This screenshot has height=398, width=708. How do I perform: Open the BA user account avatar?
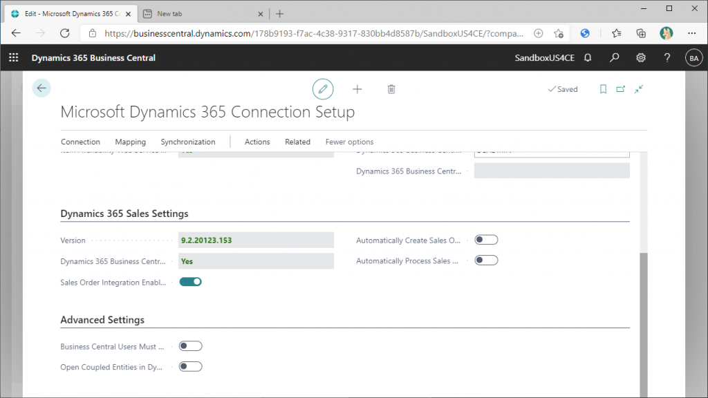pos(694,58)
